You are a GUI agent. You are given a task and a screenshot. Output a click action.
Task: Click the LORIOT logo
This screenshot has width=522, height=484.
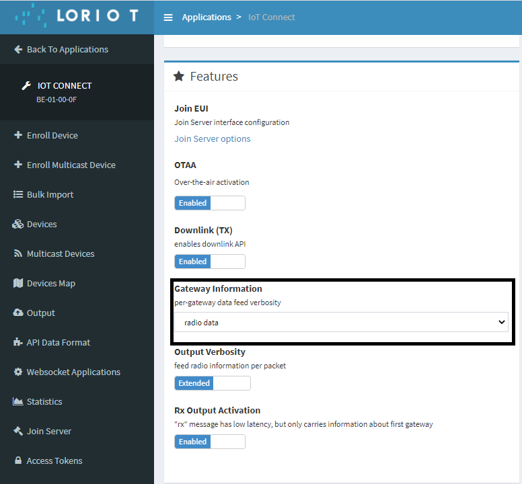click(77, 15)
